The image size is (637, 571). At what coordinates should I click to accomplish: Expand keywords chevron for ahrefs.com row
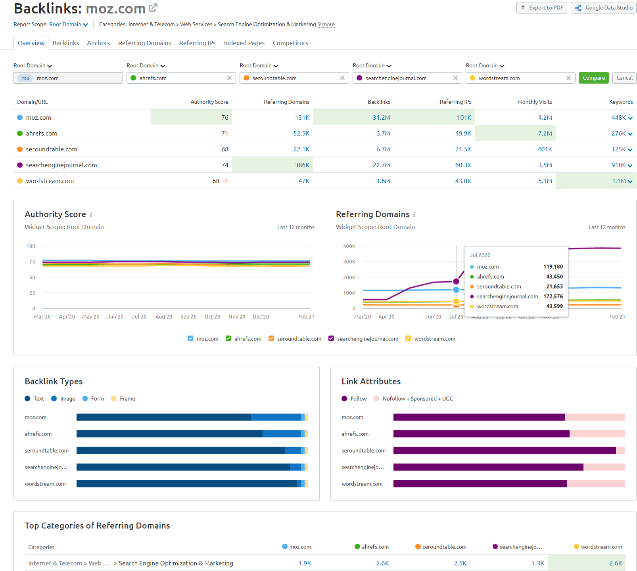(630, 134)
